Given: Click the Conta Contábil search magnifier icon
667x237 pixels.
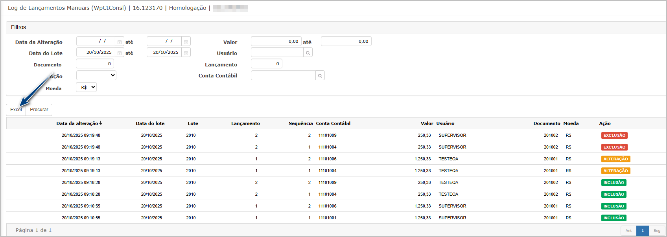Looking at the screenshot, I should click(320, 76).
